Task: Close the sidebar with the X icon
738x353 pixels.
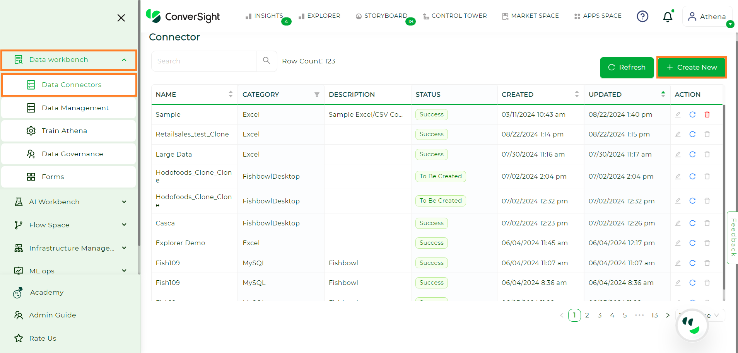Action: click(121, 18)
